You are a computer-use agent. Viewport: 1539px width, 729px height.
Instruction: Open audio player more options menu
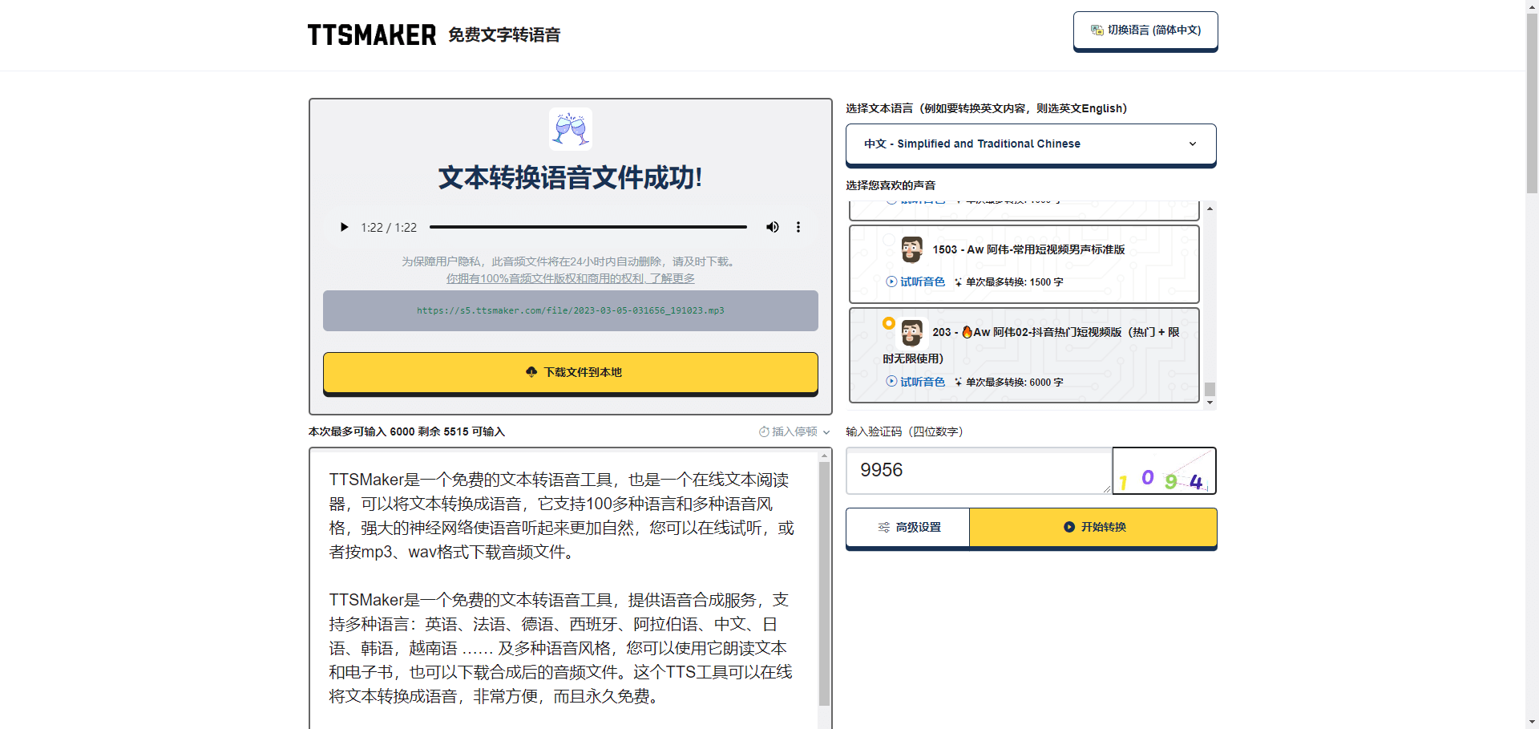click(x=798, y=227)
